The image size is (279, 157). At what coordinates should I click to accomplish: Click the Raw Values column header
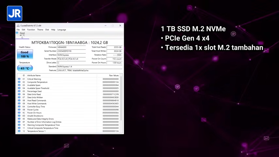tap(114, 76)
